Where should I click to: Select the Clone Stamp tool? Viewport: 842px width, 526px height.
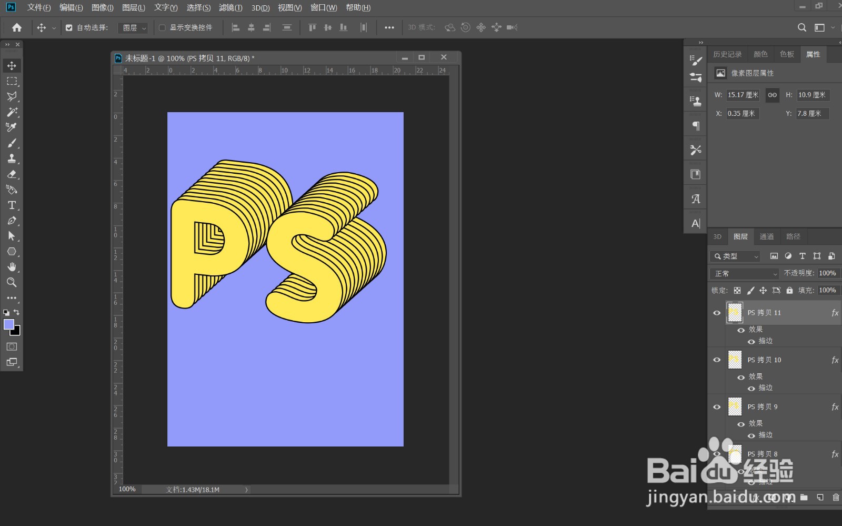[x=12, y=158]
